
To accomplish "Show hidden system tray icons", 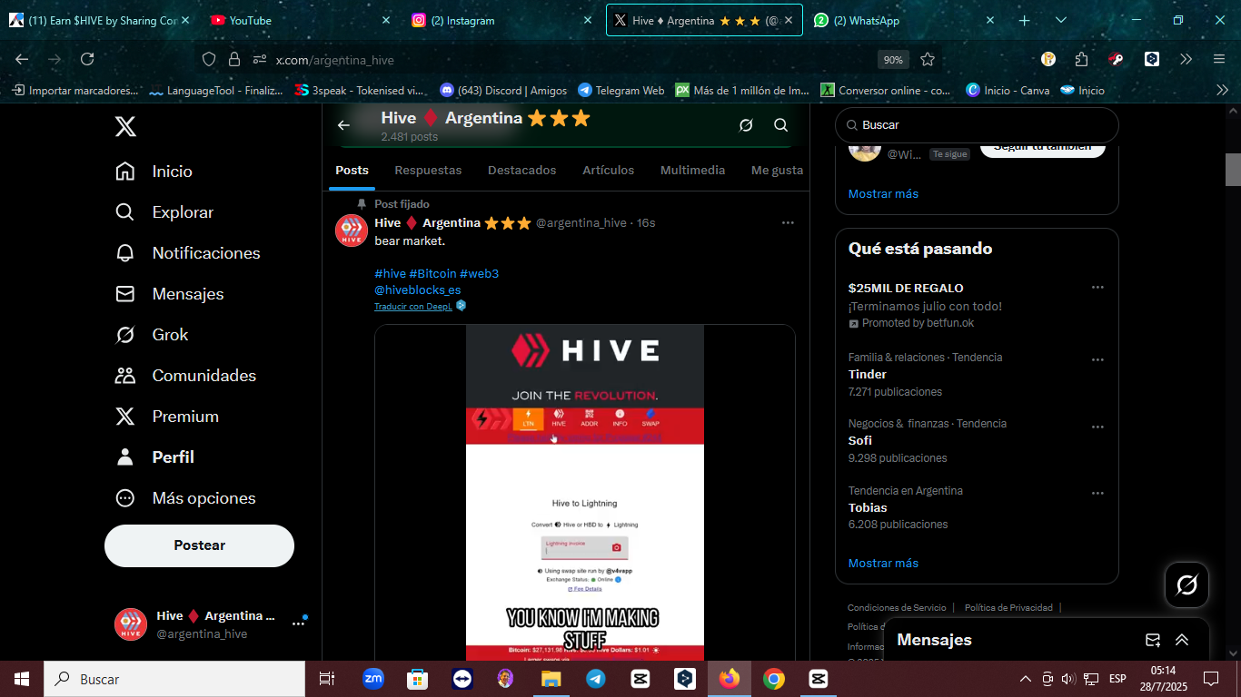I will (1026, 679).
